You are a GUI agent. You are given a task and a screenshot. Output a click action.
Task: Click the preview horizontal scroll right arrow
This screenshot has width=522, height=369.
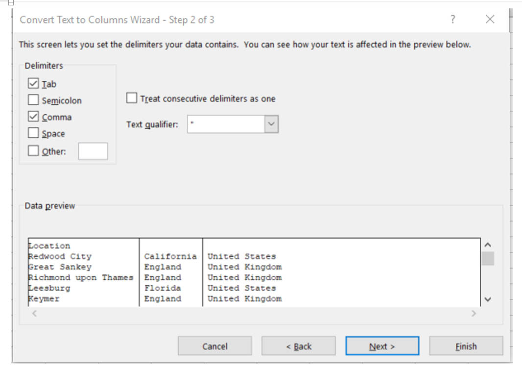pyautogui.click(x=473, y=313)
